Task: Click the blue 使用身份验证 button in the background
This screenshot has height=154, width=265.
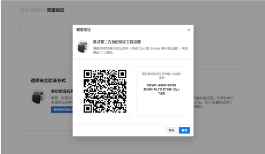Action: 62,110
